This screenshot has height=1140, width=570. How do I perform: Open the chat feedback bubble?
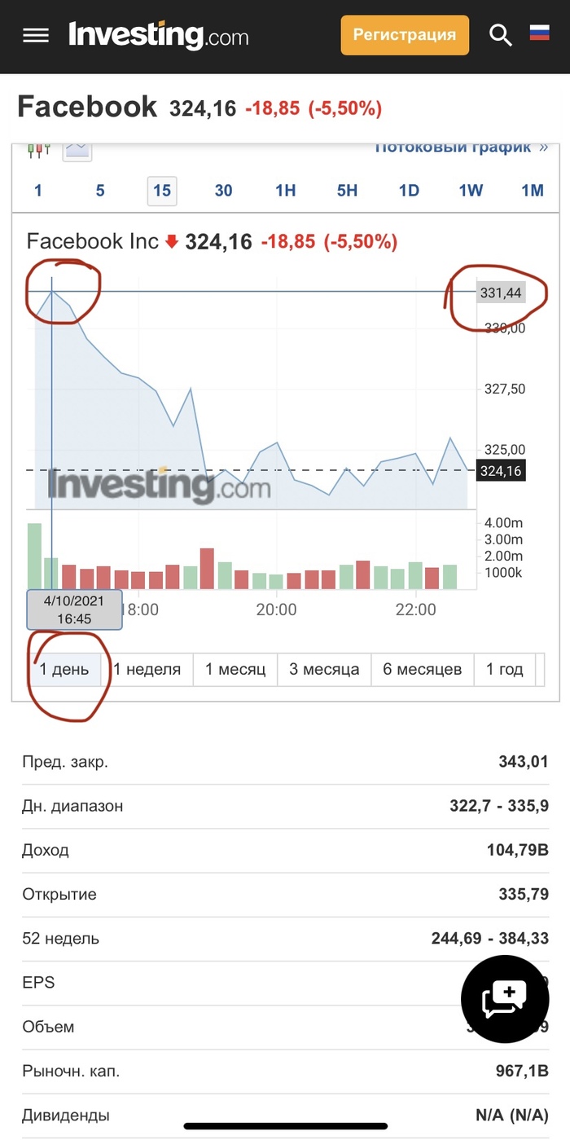click(x=505, y=998)
